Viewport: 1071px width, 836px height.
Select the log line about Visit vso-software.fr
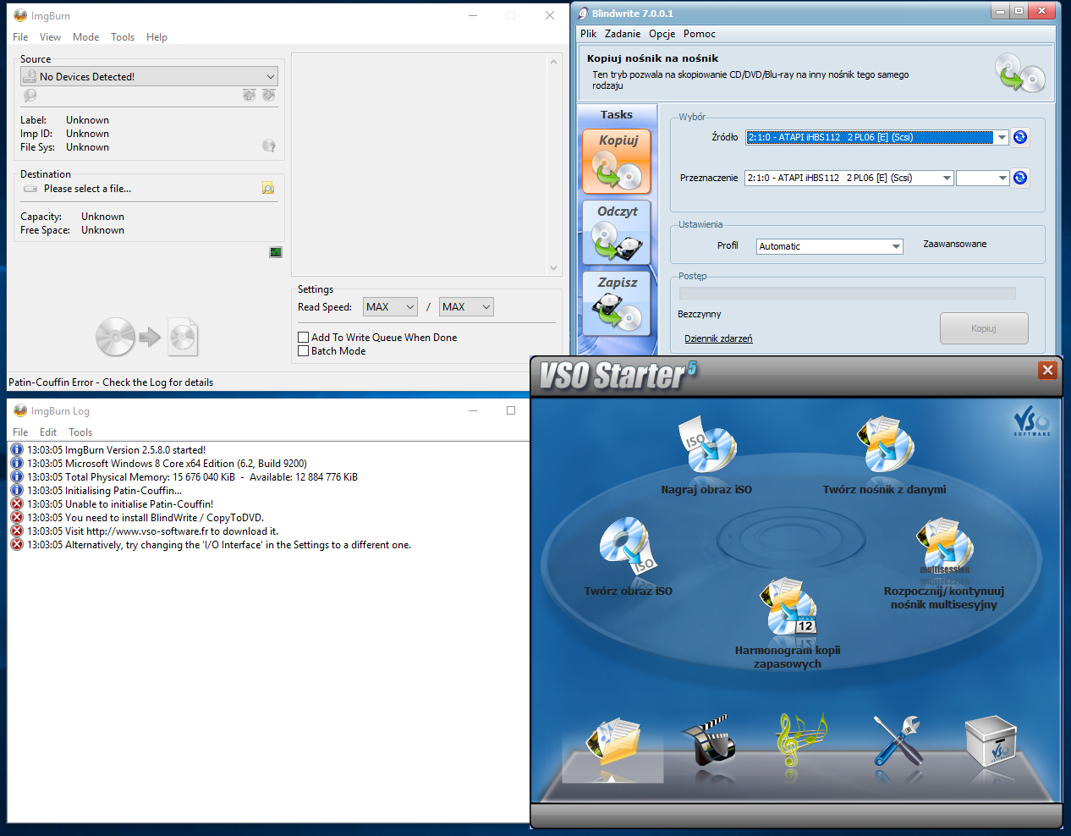point(152,531)
